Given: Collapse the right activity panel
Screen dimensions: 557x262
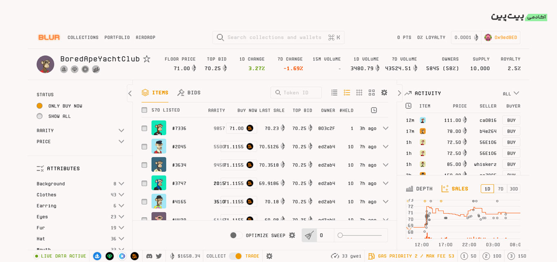Looking at the screenshot, I should tap(399, 93).
